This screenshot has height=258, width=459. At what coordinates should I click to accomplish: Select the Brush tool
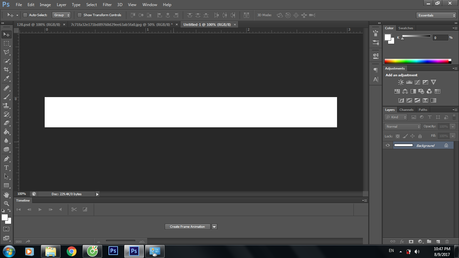6,97
